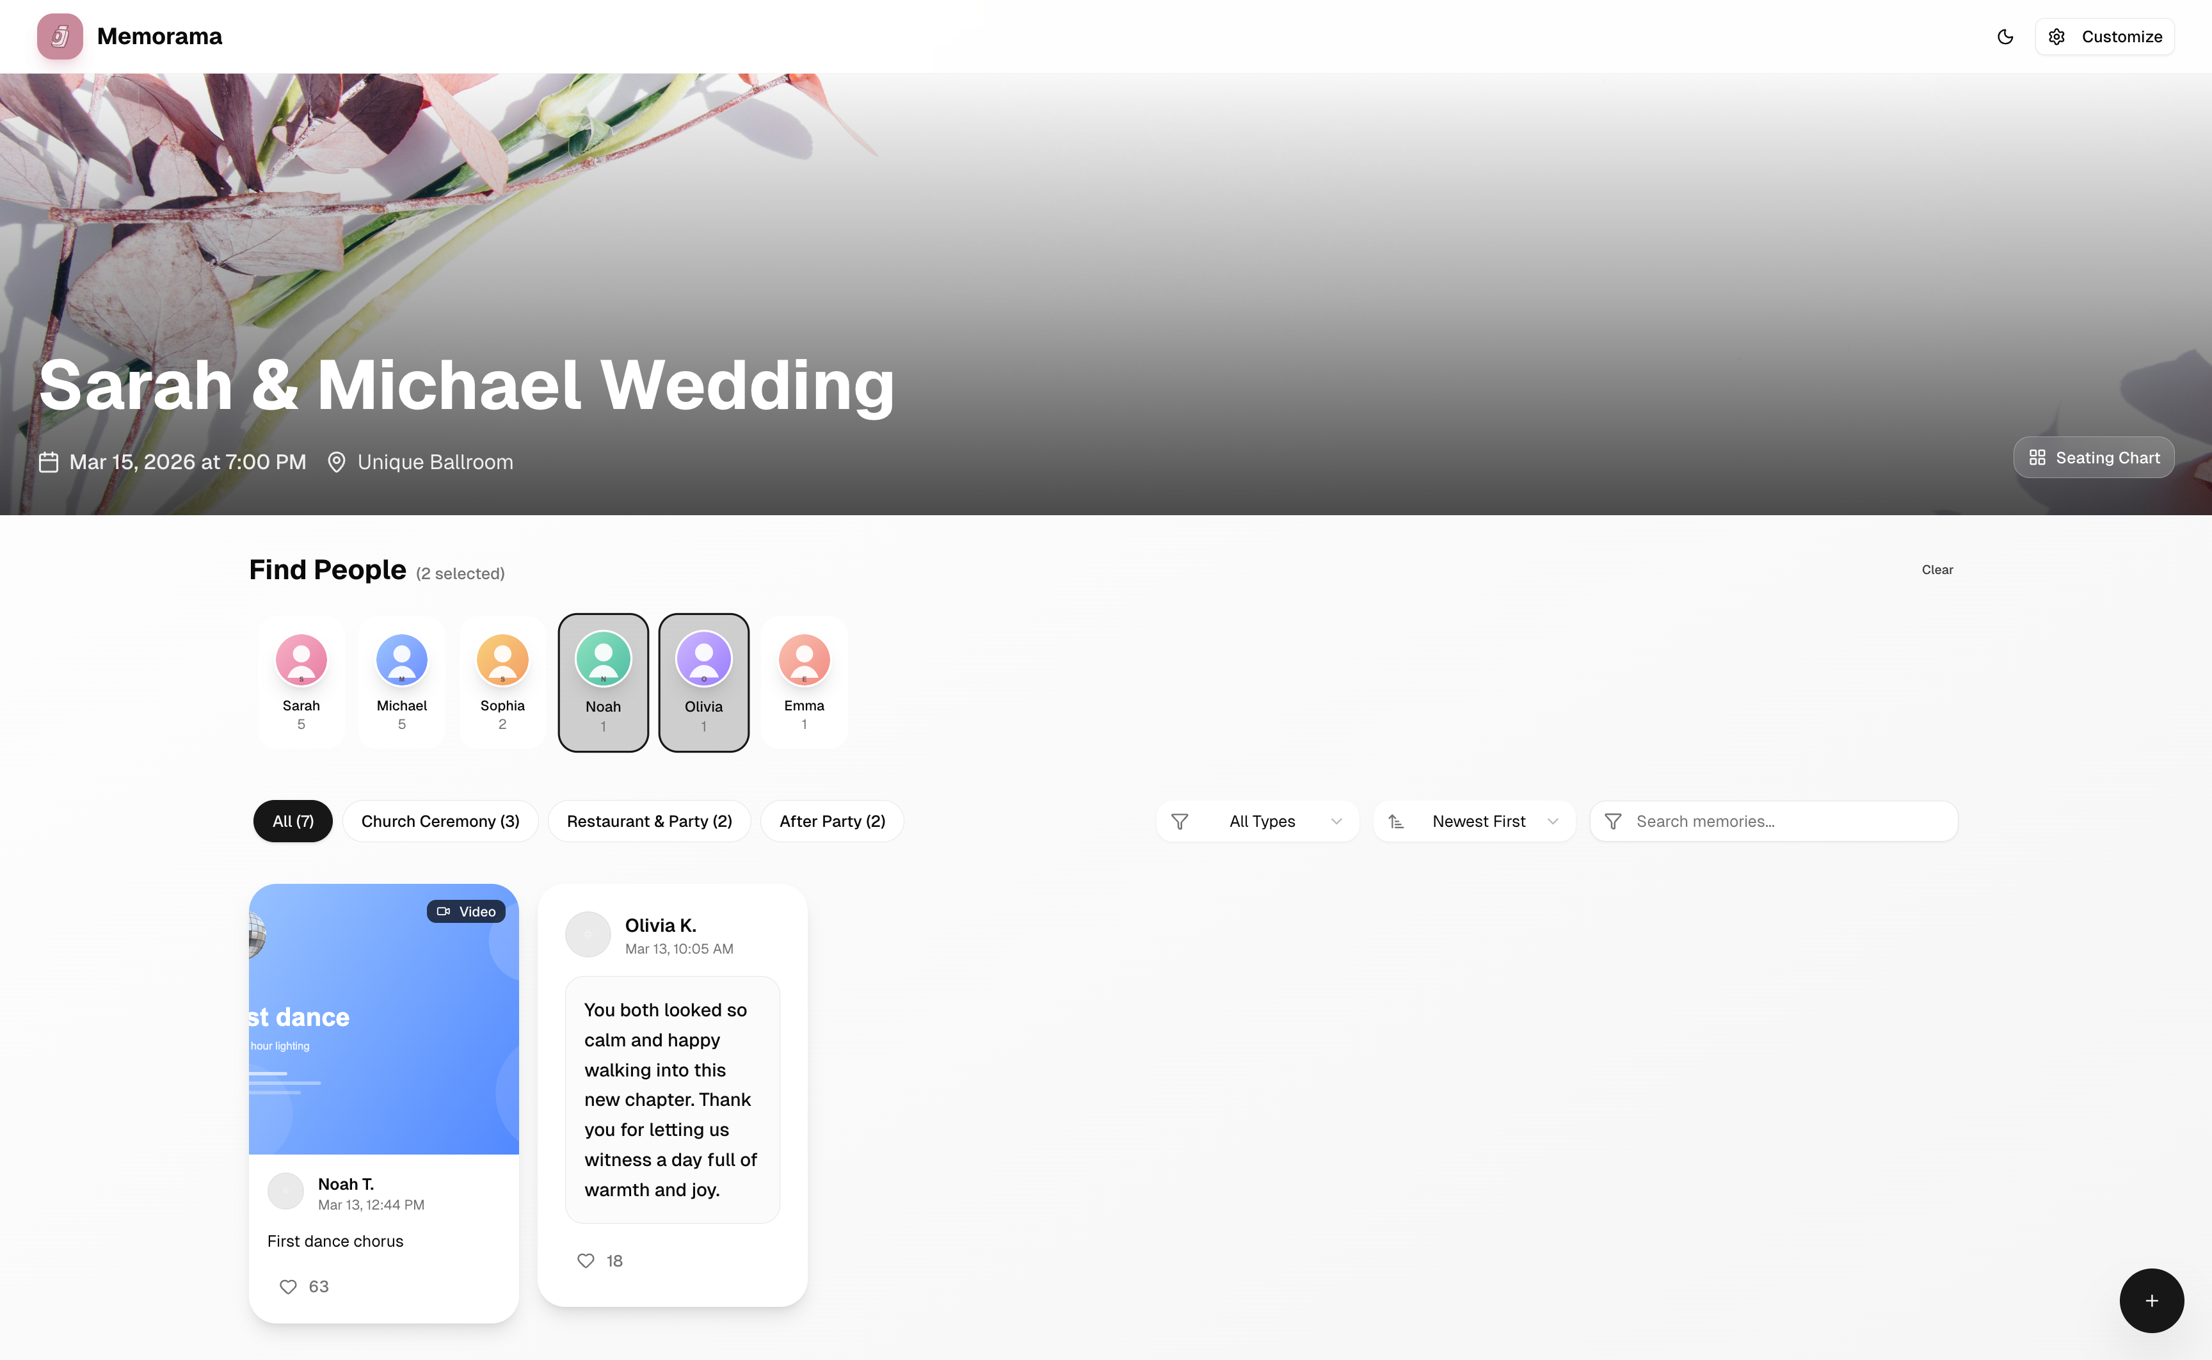
Task: Click Olivia K.'s avatar on the memory card
Action: click(x=588, y=934)
